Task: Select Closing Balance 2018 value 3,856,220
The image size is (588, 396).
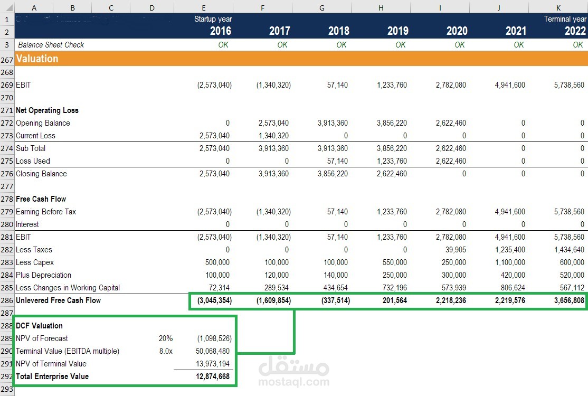Action: 333,174
